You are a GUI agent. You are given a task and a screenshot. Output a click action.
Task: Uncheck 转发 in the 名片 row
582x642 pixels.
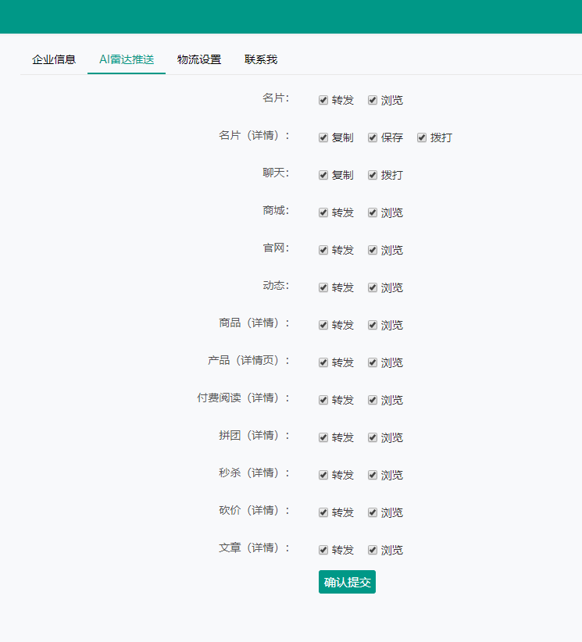[323, 100]
